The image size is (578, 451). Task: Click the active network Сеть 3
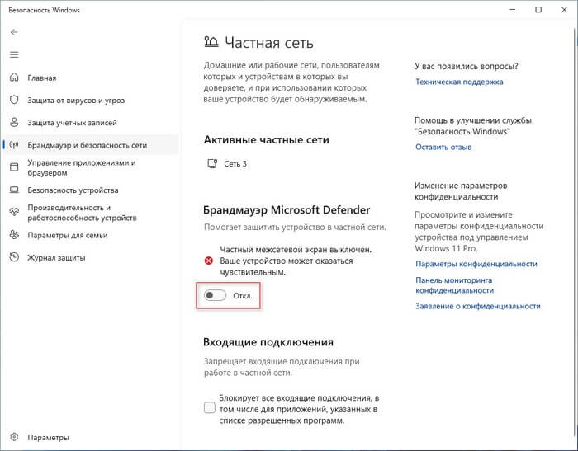[235, 163]
